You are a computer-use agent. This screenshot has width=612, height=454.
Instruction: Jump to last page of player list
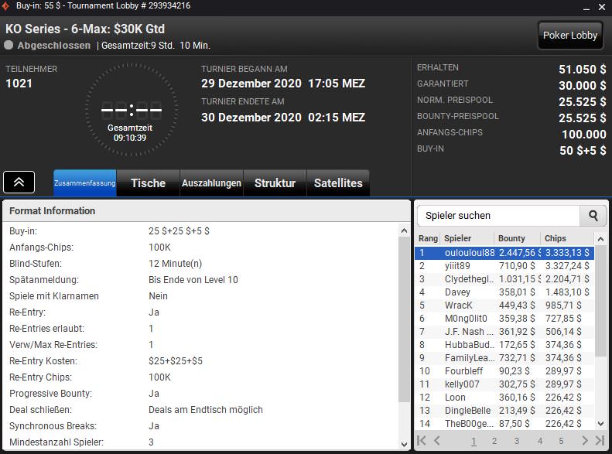(x=600, y=441)
